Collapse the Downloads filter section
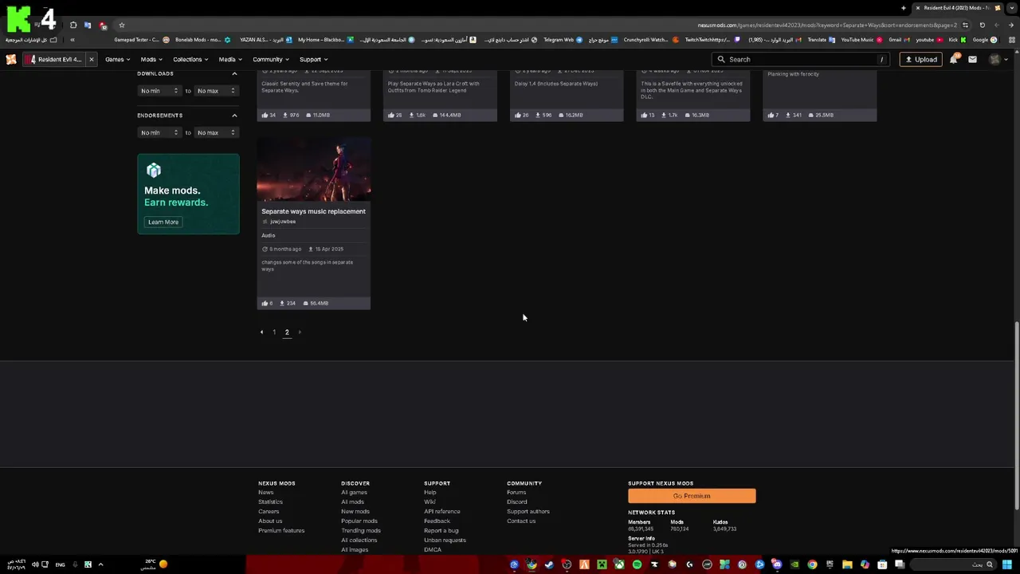This screenshot has width=1020, height=574. coord(234,73)
